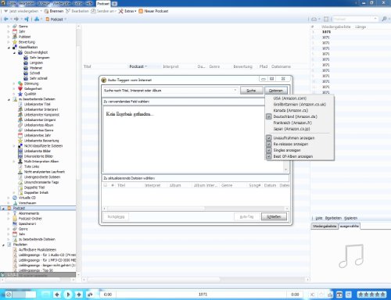Screen dimensions: 391x300
Task: Switch to Wiedergabeliste tab bottom right
Action: (x=325, y=227)
